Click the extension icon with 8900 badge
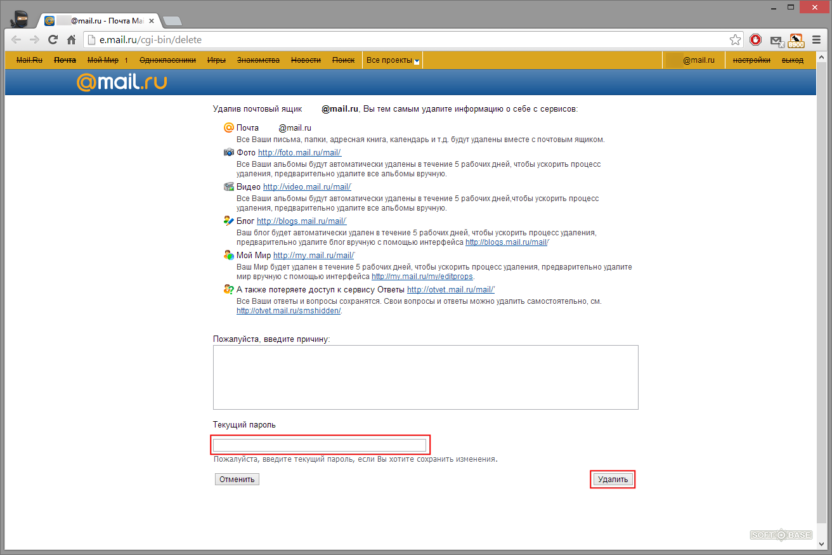 tap(796, 41)
